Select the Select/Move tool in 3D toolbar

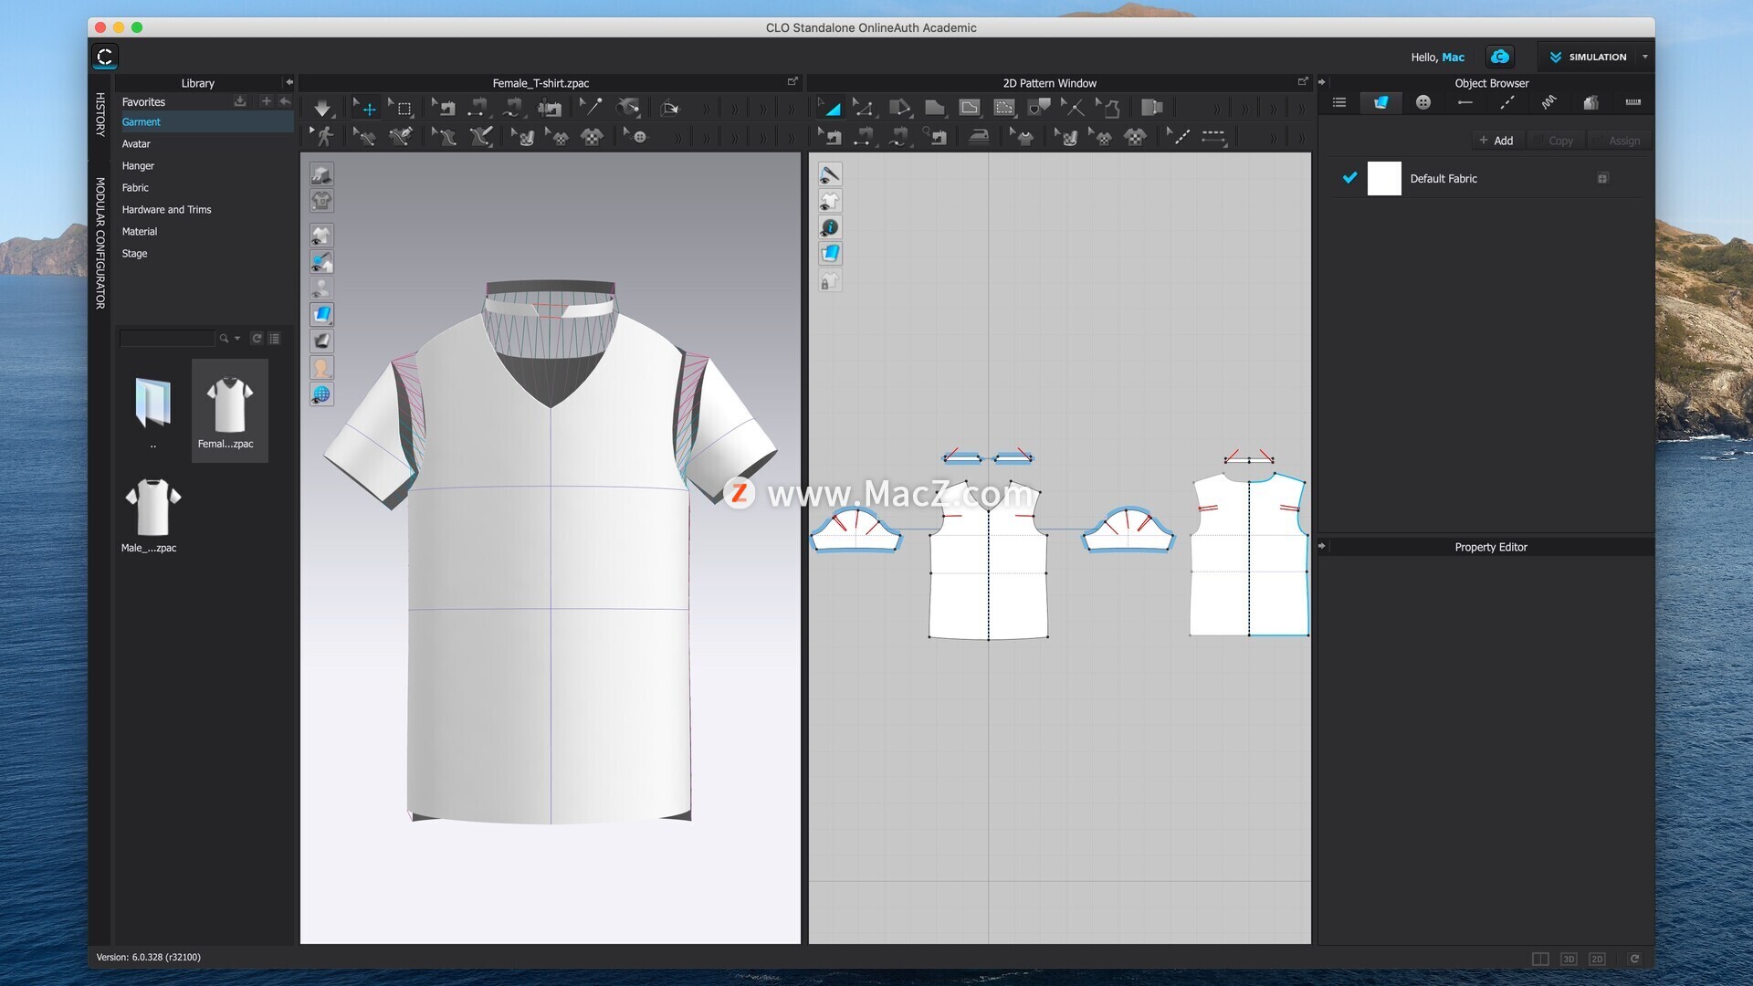(x=365, y=109)
